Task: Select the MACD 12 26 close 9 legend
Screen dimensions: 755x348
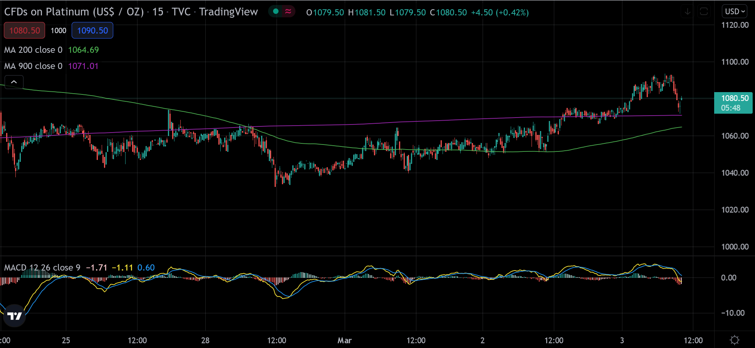Action: pos(42,267)
